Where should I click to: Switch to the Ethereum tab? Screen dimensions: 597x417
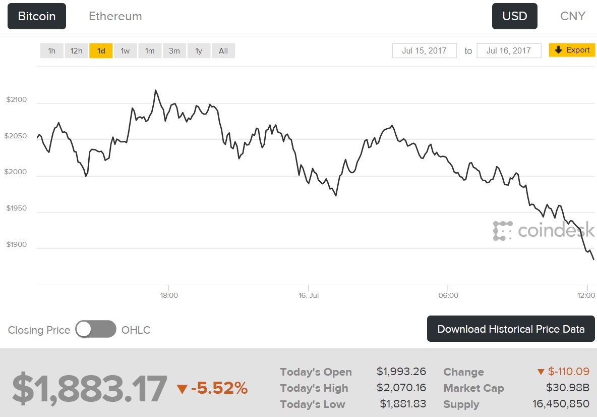115,16
